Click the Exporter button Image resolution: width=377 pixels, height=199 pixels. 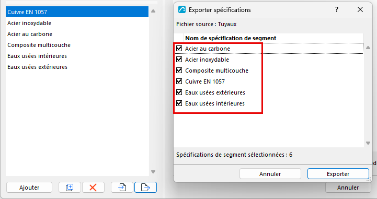[x=338, y=174]
